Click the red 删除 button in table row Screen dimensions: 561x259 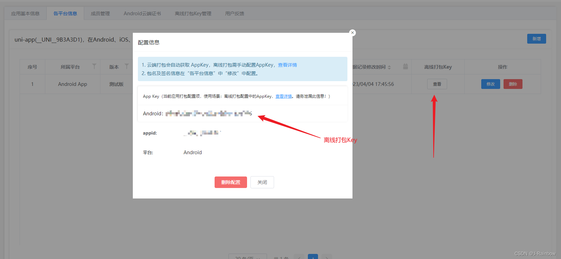point(513,84)
